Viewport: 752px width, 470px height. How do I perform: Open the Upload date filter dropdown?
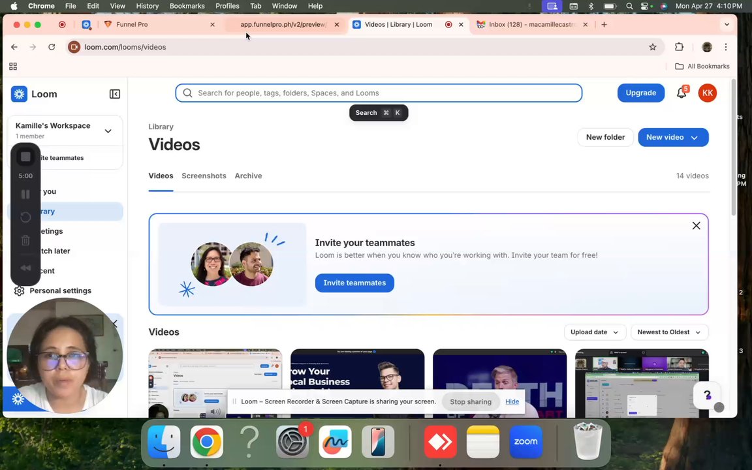click(595, 332)
